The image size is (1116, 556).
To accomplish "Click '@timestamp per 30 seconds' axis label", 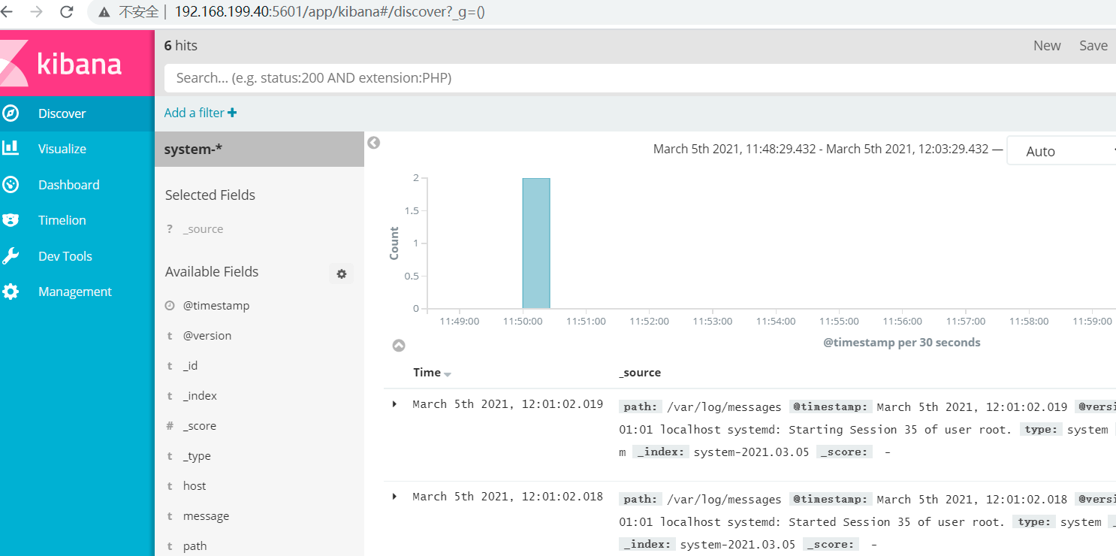I will [902, 343].
